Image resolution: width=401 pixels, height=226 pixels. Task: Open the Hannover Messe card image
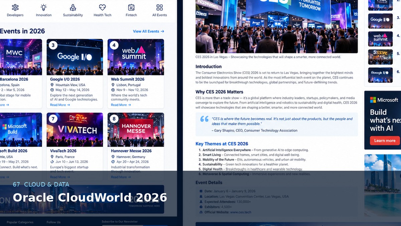tap(136, 130)
